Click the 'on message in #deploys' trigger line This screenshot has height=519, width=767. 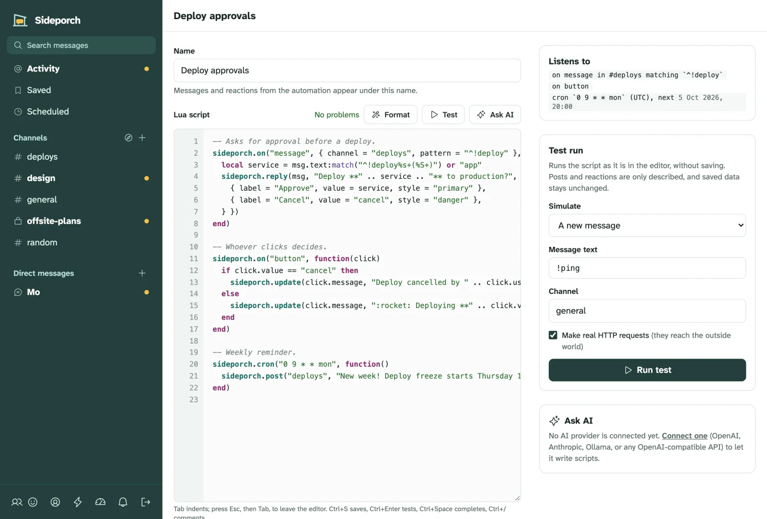pos(638,75)
